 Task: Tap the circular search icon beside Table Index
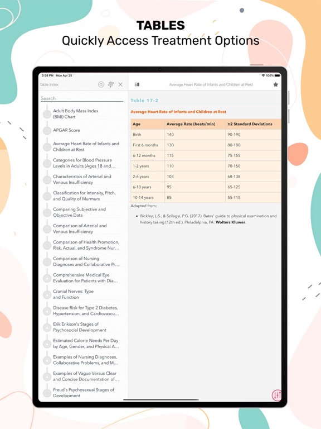(x=101, y=84)
